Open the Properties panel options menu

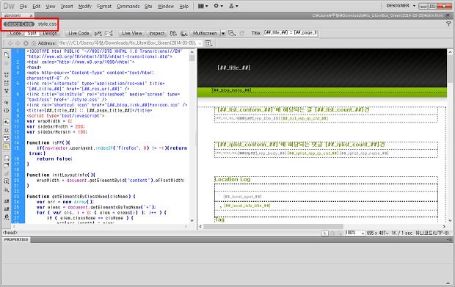449,240
